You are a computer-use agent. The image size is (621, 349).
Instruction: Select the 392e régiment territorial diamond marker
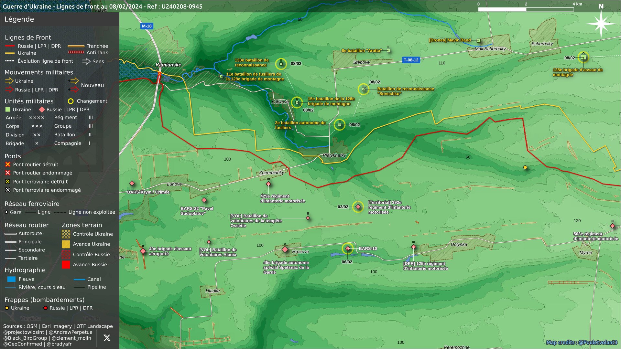[x=358, y=207]
